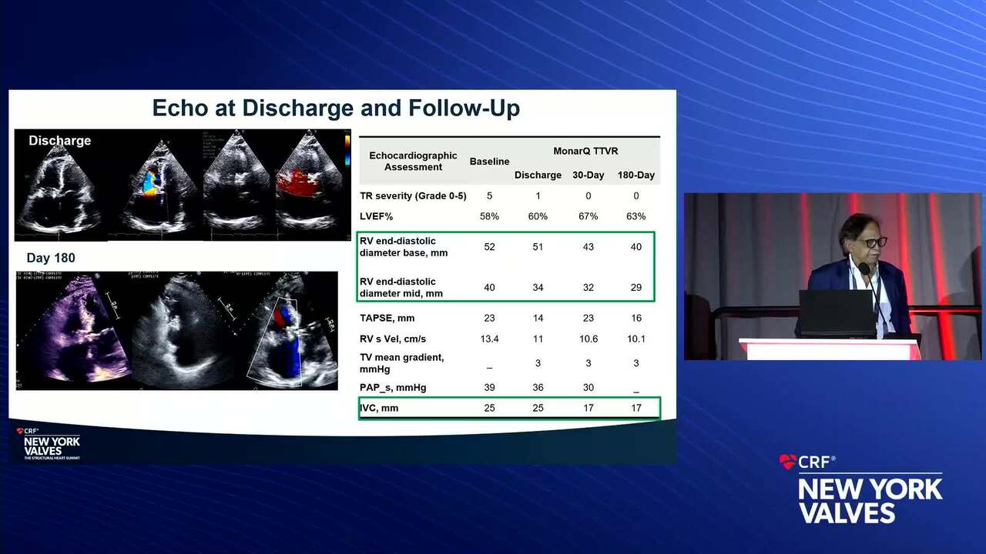
Task: Select the Discharge column header in the table
Action: coord(538,175)
